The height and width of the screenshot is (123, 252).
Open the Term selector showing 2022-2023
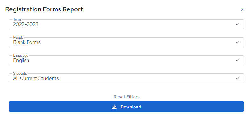point(126,24)
